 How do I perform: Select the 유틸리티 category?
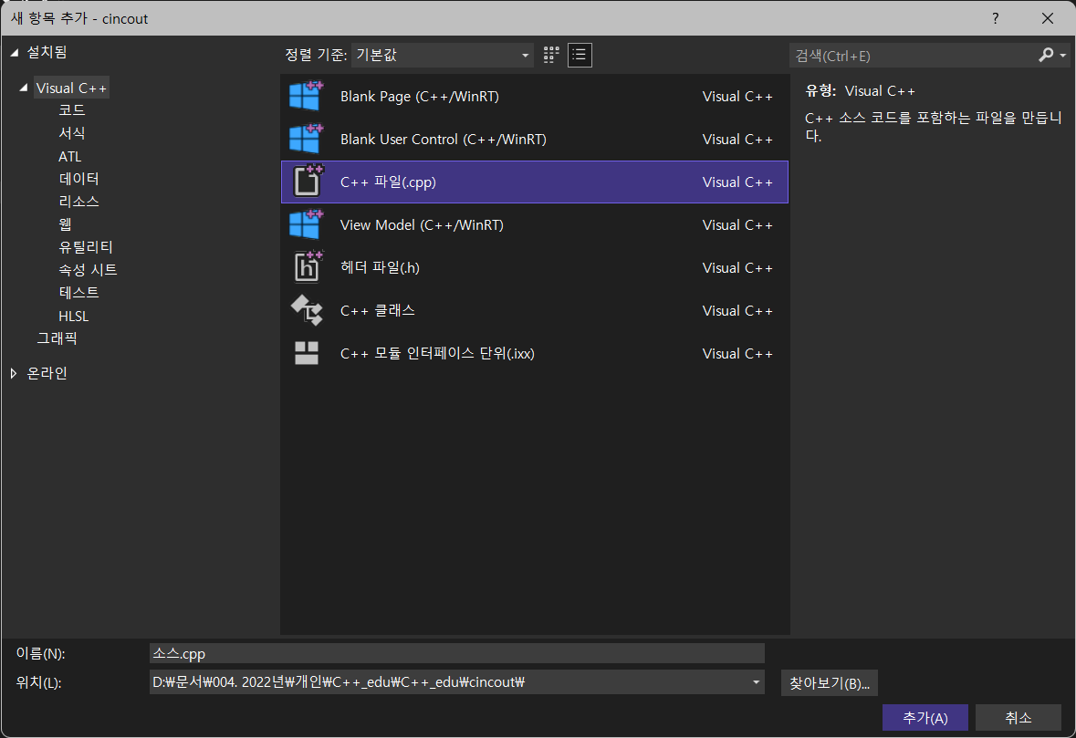point(86,247)
